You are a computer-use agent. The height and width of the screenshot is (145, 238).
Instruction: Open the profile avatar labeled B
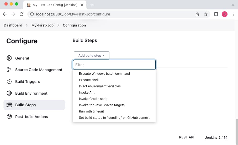pos(225,14)
